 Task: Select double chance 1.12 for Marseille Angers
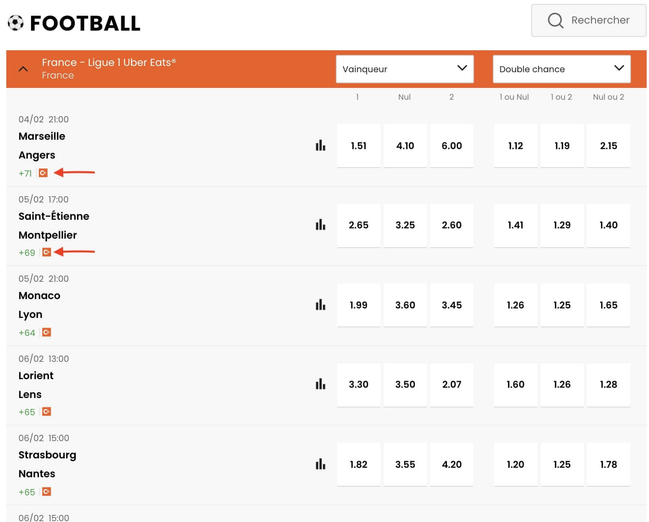(516, 146)
